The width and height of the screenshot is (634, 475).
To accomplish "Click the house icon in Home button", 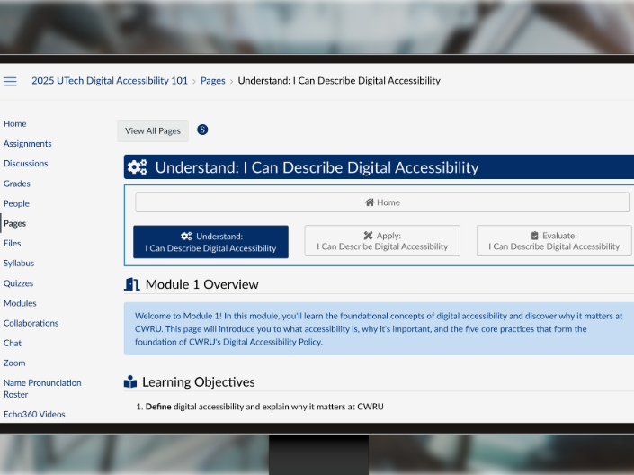I will pos(370,202).
